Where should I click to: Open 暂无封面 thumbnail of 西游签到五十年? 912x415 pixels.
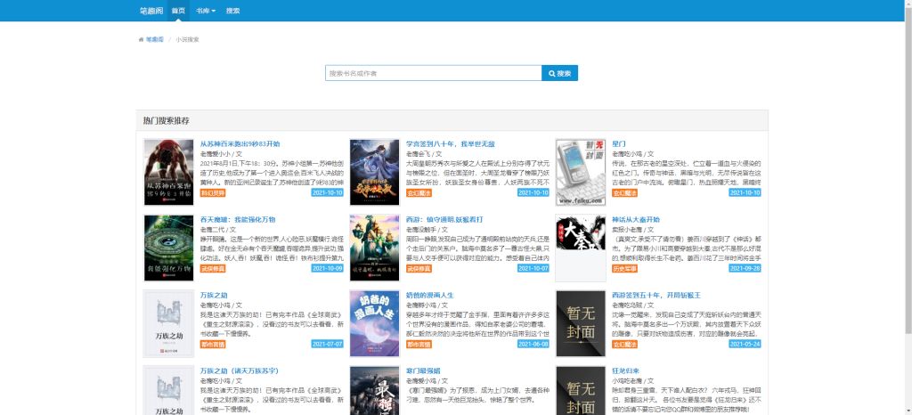pyautogui.click(x=581, y=323)
